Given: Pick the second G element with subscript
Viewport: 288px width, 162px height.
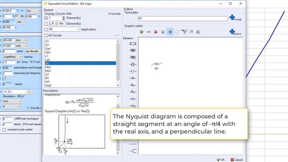Looking at the screenshot, I should click(x=133, y=85).
